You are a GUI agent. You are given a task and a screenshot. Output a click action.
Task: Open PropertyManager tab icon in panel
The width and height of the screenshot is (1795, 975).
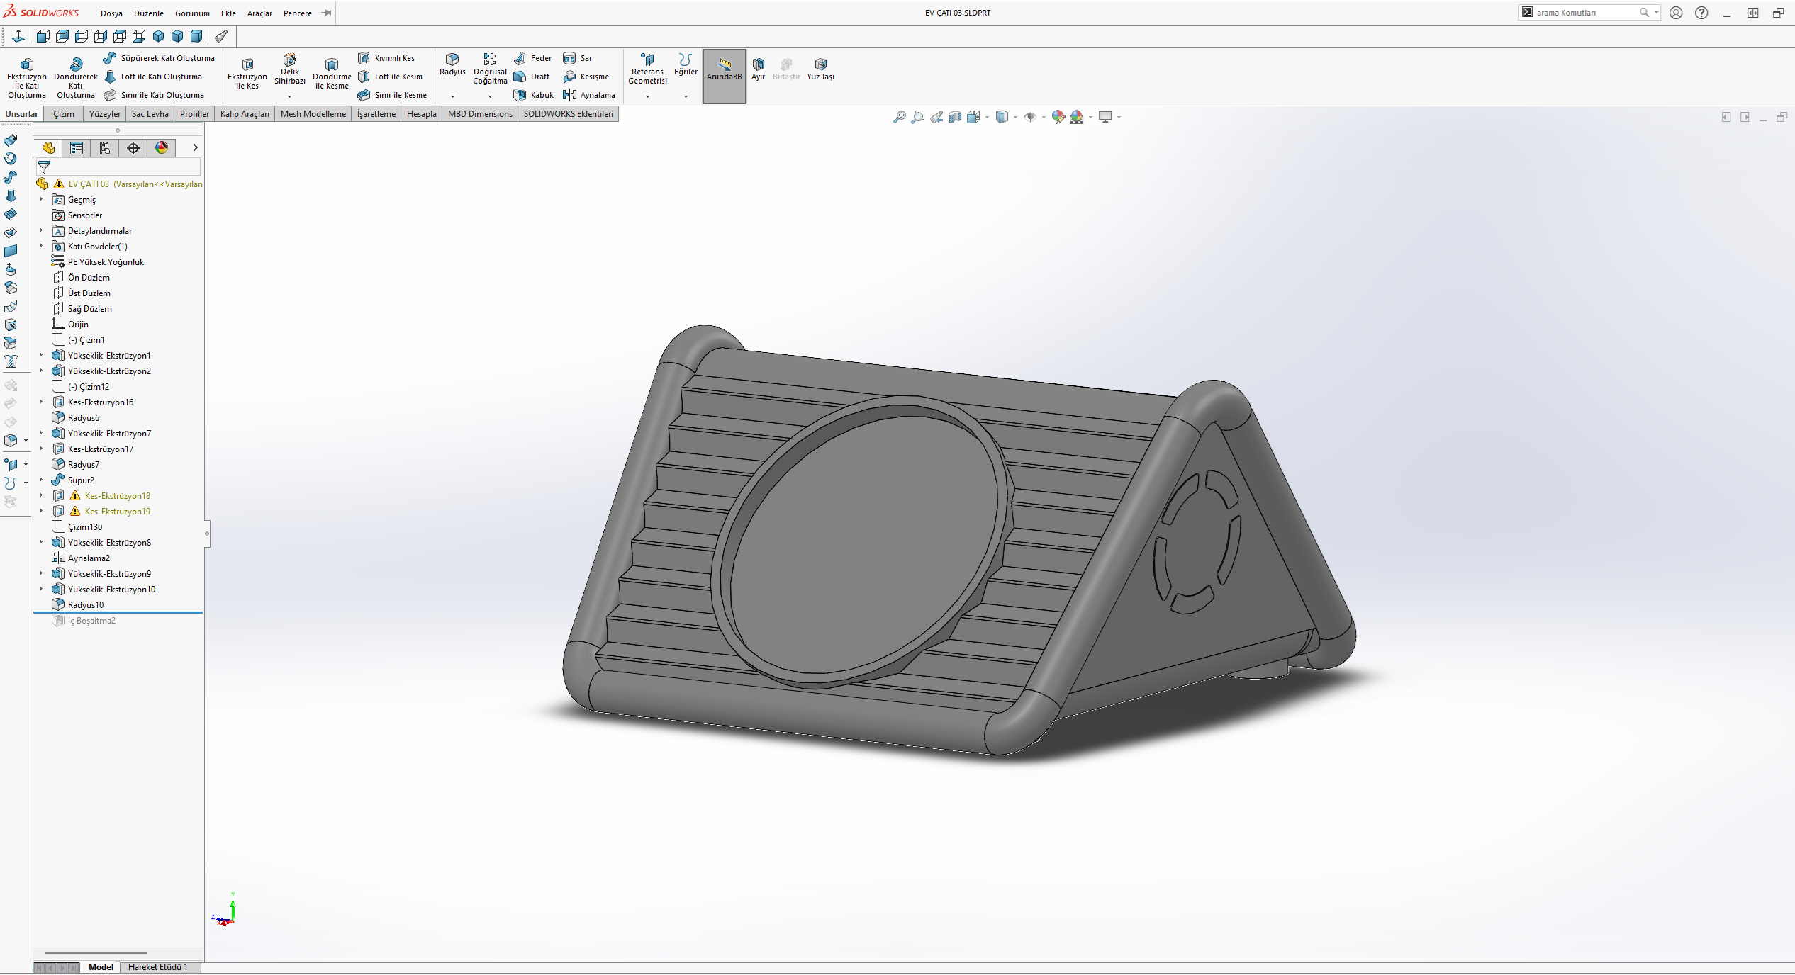77,147
